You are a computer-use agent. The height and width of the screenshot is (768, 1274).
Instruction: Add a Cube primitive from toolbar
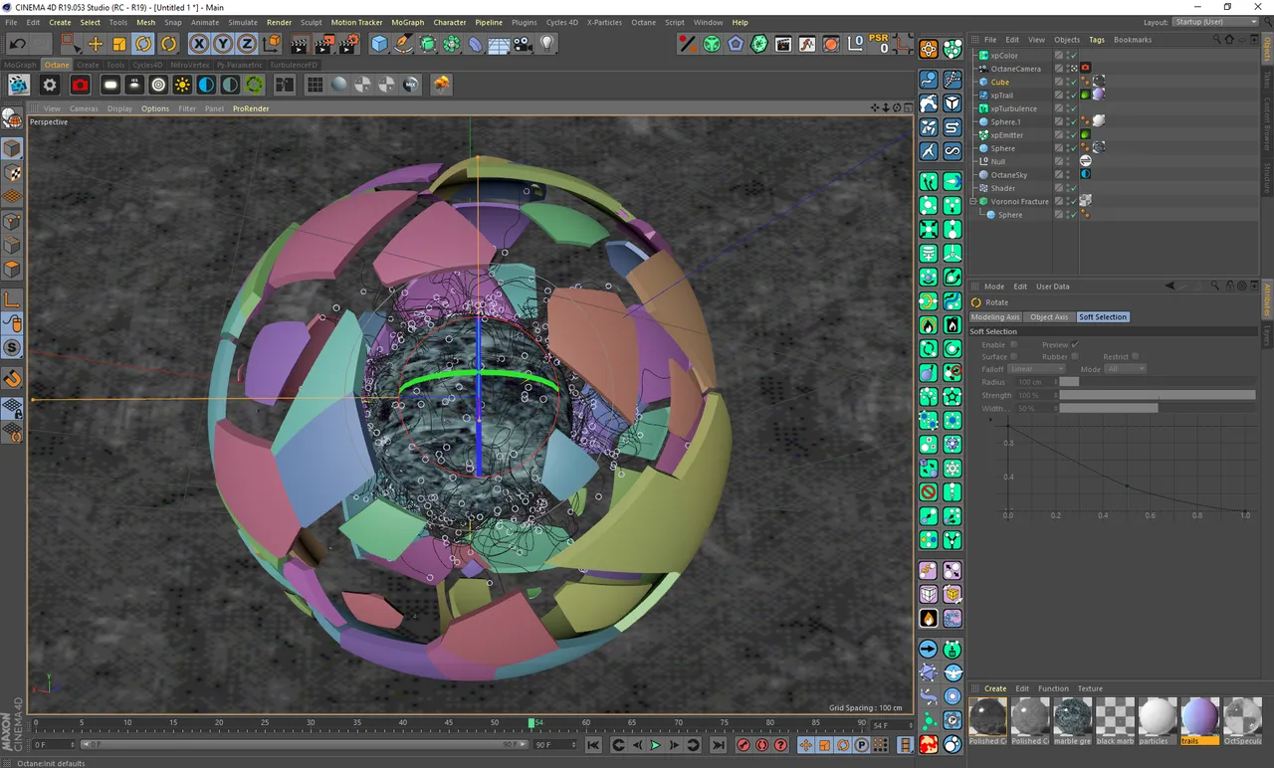click(379, 44)
